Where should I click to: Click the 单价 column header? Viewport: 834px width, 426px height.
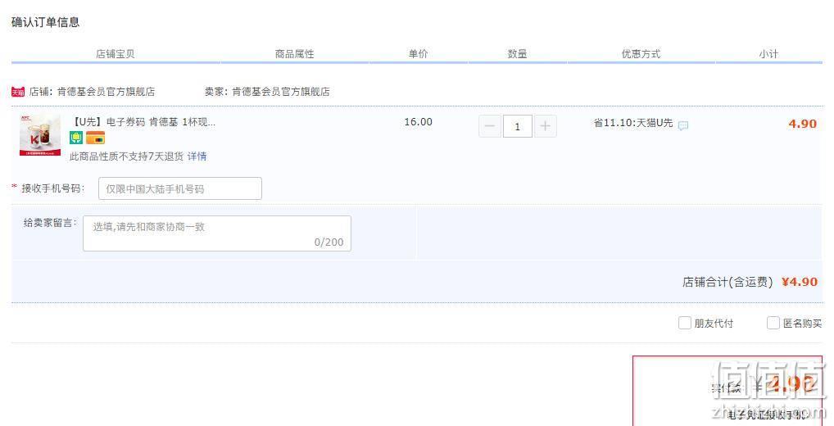click(x=418, y=54)
